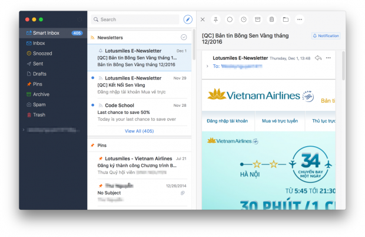
Task: Go to Archive folder in sidebar
Action: (41, 94)
